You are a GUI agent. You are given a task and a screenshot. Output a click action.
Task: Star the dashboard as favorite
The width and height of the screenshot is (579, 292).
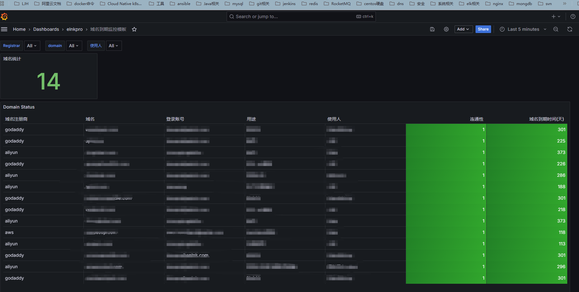[x=134, y=29]
